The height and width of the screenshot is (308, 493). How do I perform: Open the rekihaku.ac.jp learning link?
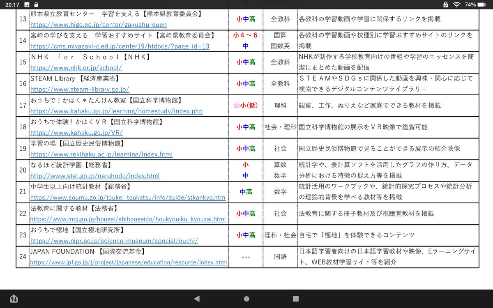(x=101, y=154)
